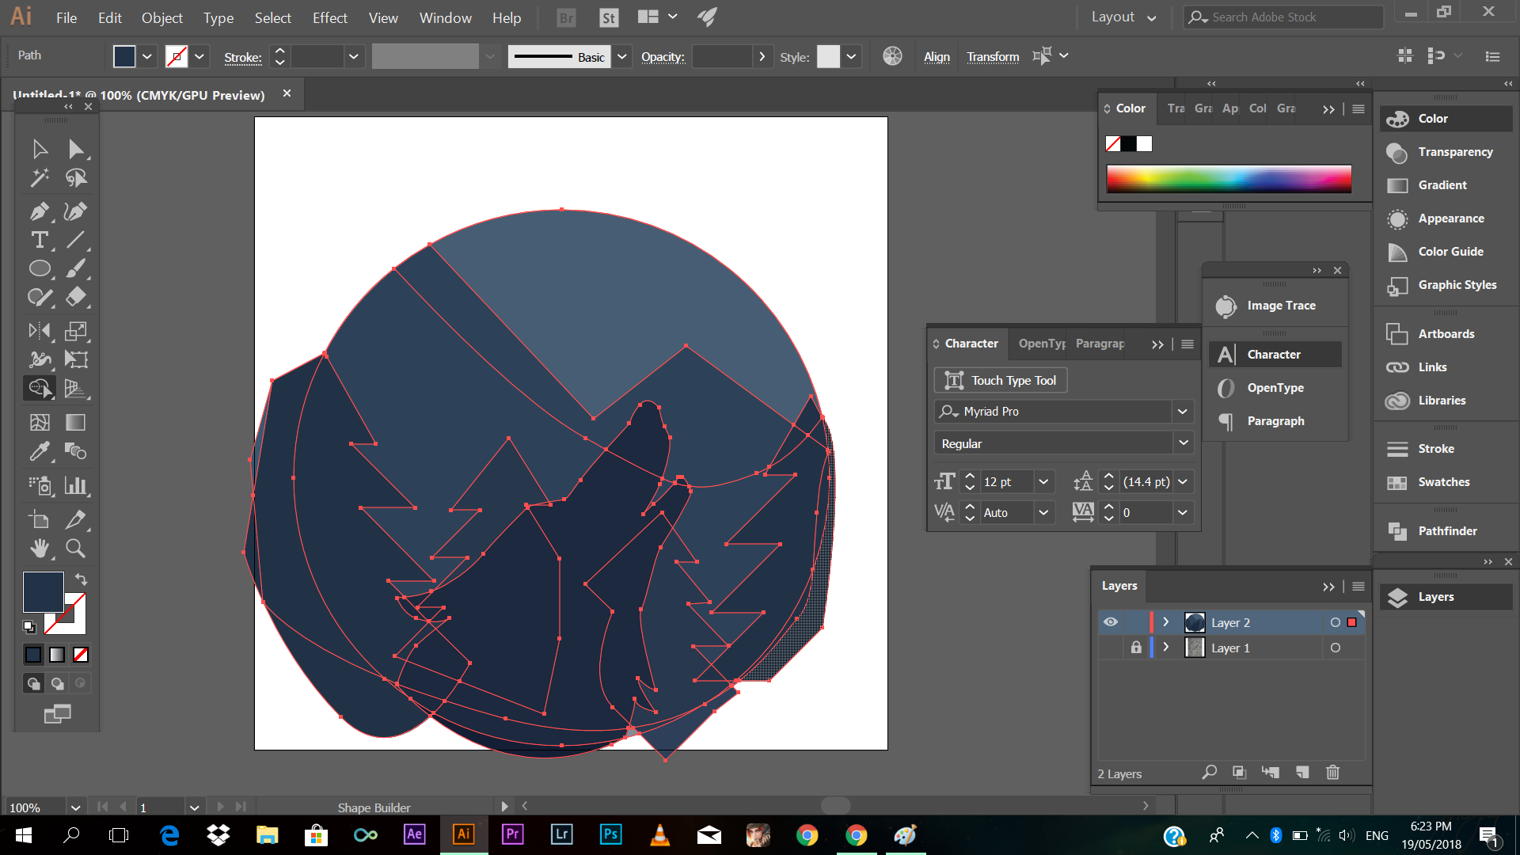Select the Curvature tool
The image size is (1520, 855).
pos(76,211)
